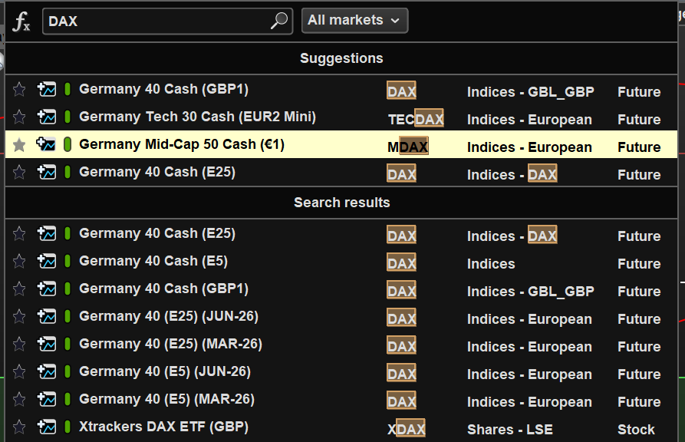
Task: Select Germany 40 (E25) (MAR-26) contract
Action: point(341,344)
